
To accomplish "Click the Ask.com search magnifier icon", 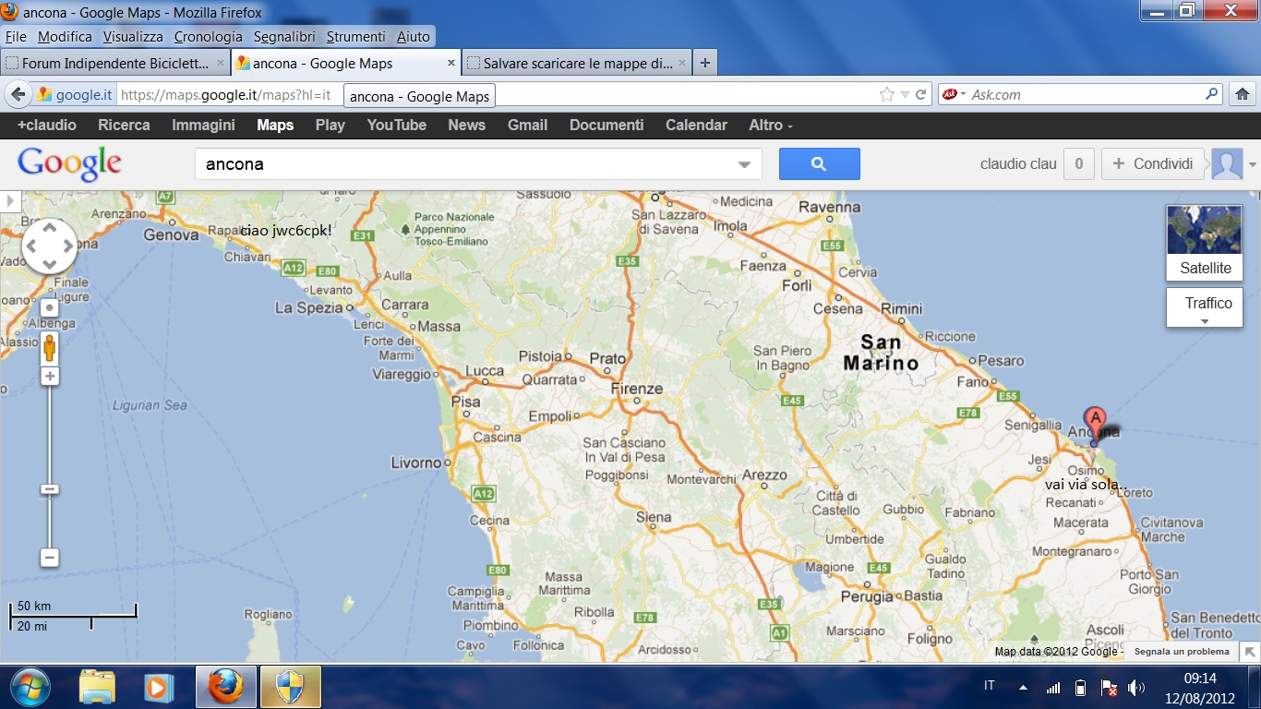I will [1212, 94].
